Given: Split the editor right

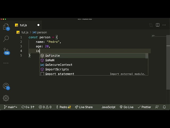Looking at the screenshot, I should click(x=158, y=25).
